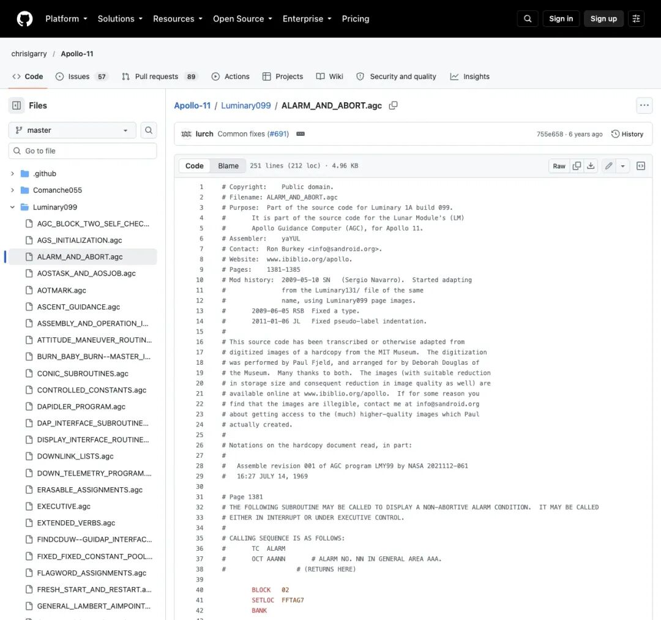
Task: Open EXECUTIVE.agc in the file tree
Action: tap(64, 506)
